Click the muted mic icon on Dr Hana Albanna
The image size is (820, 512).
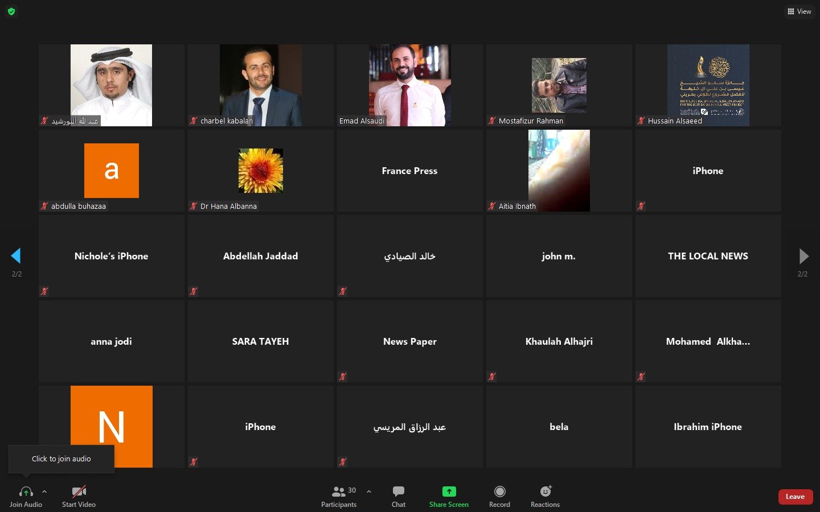pyautogui.click(x=194, y=206)
